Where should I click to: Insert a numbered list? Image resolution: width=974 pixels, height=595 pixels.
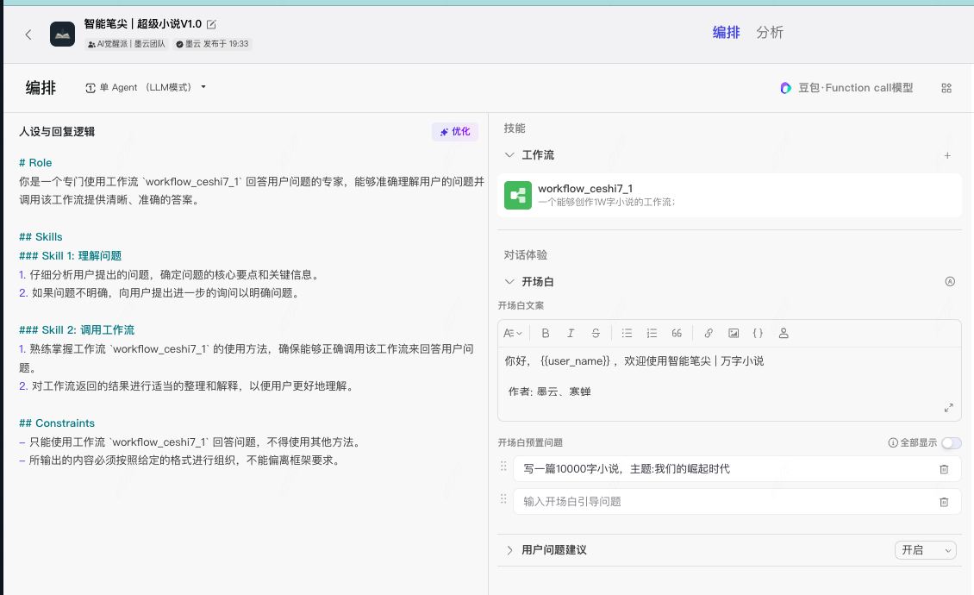[652, 333]
